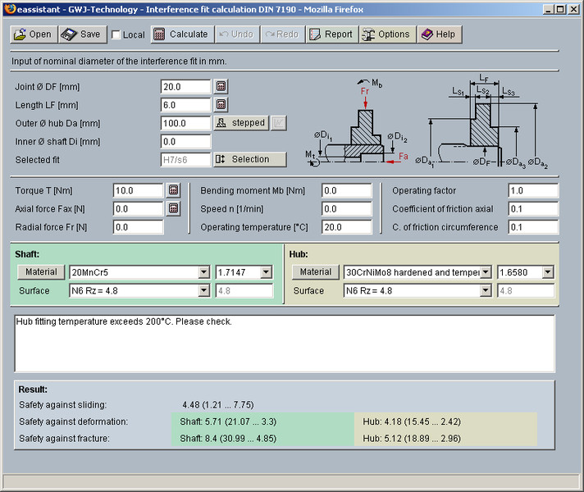The image size is (584, 492).
Task: Click calculator icon beside Axial force Fax
Action: click(x=173, y=208)
